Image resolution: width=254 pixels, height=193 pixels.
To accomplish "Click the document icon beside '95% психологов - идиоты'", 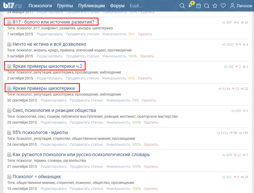I will (9, 133).
